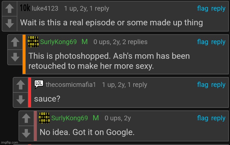Viewport: 230px width, 145px height.
Task: Flag the 'Got it on Google' comment
Action: pyautogui.click(x=203, y=118)
